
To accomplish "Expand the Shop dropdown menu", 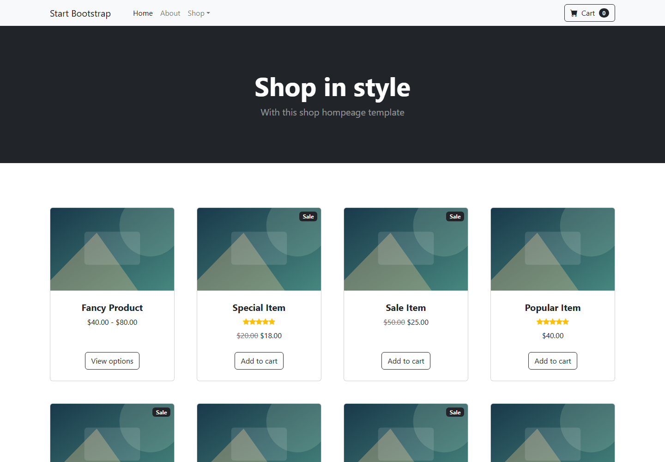I will [x=199, y=13].
